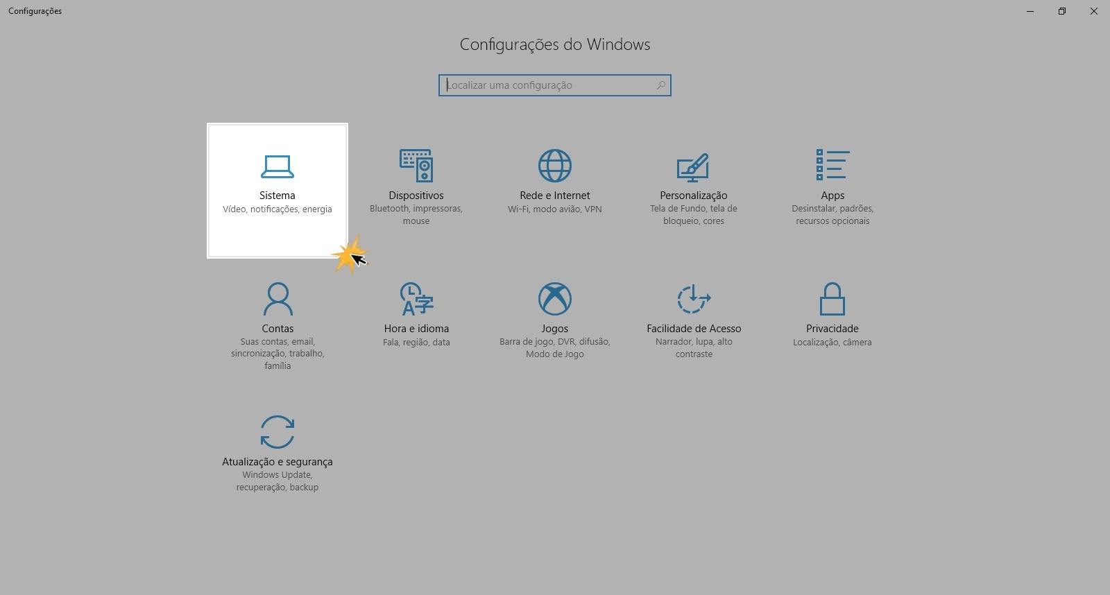Open Personalização paintbrush icon
This screenshot has width=1110, height=595.
tap(693, 167)
